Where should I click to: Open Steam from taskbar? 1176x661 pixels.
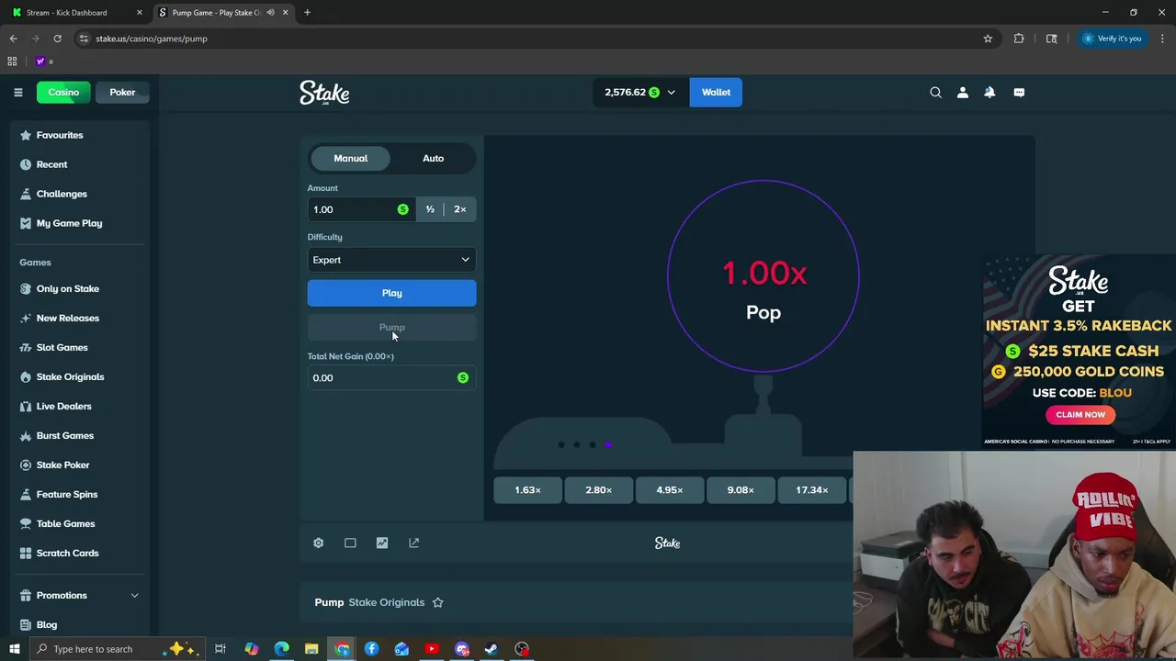(x=492, y=649)
